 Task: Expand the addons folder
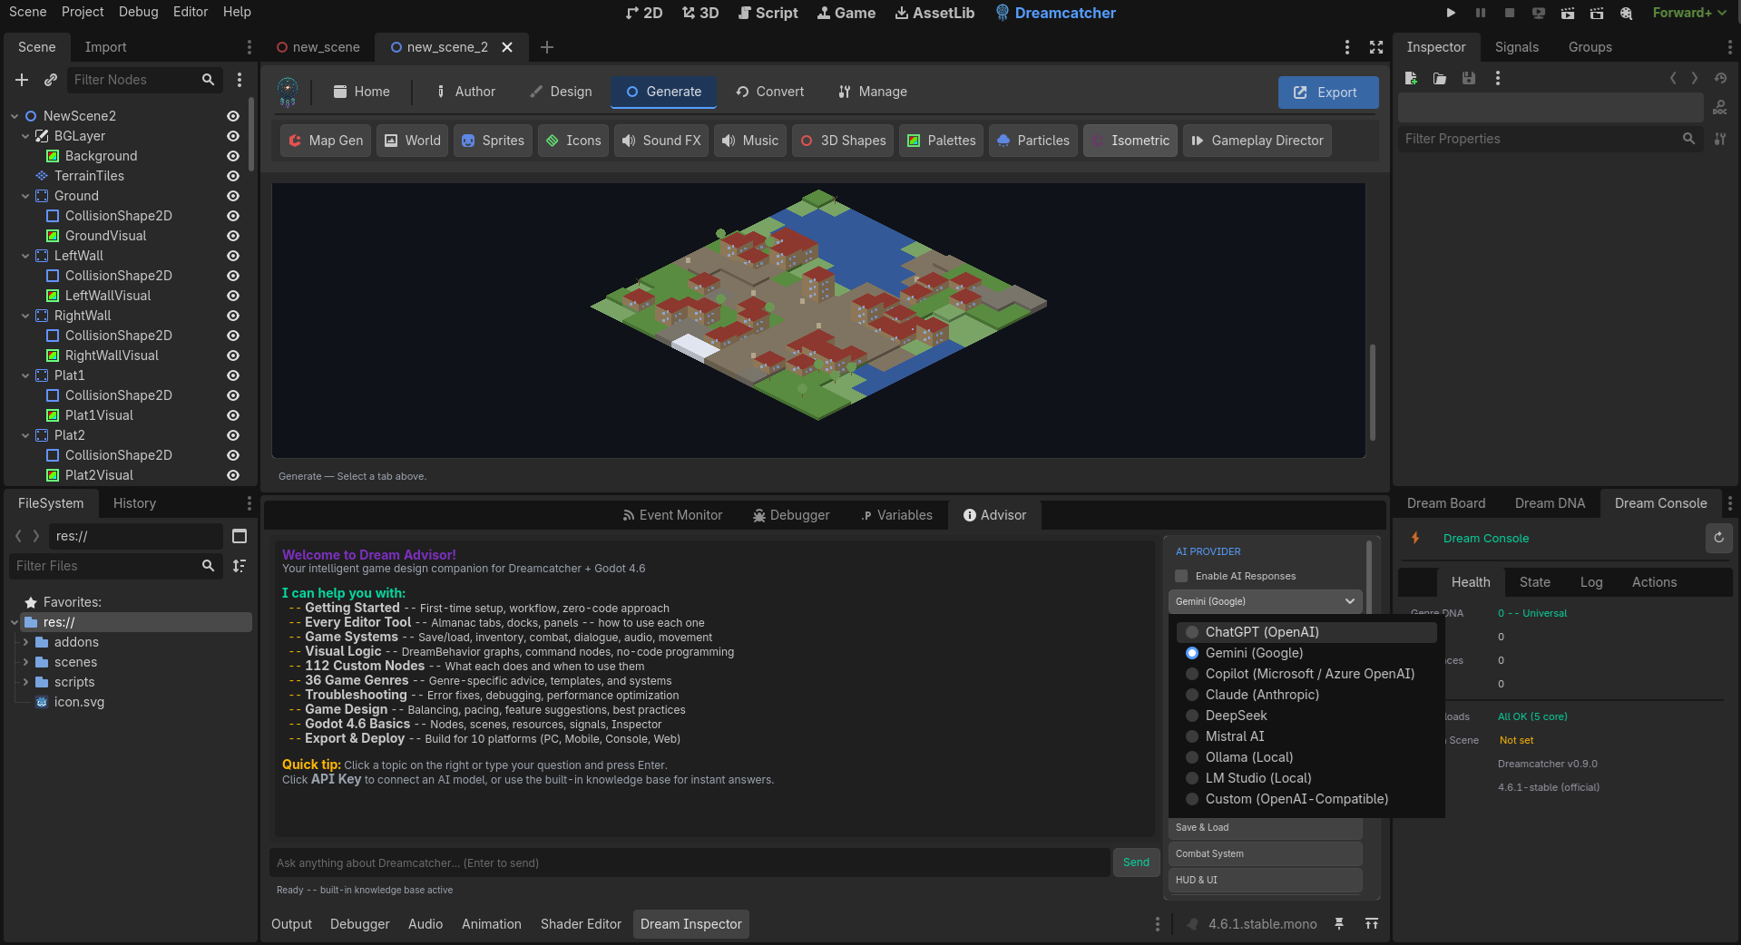[x=25, y=642]
